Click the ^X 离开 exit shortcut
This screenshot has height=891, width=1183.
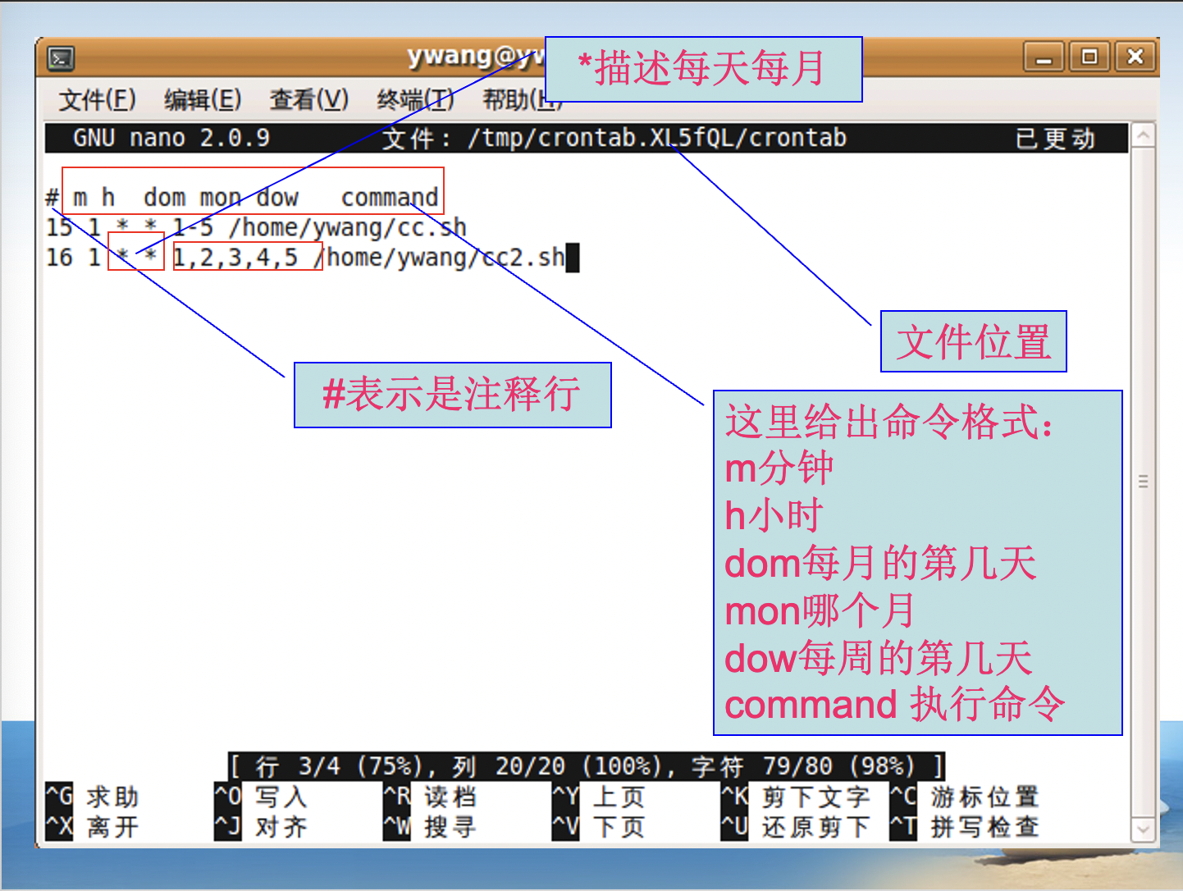pos(93,827)
